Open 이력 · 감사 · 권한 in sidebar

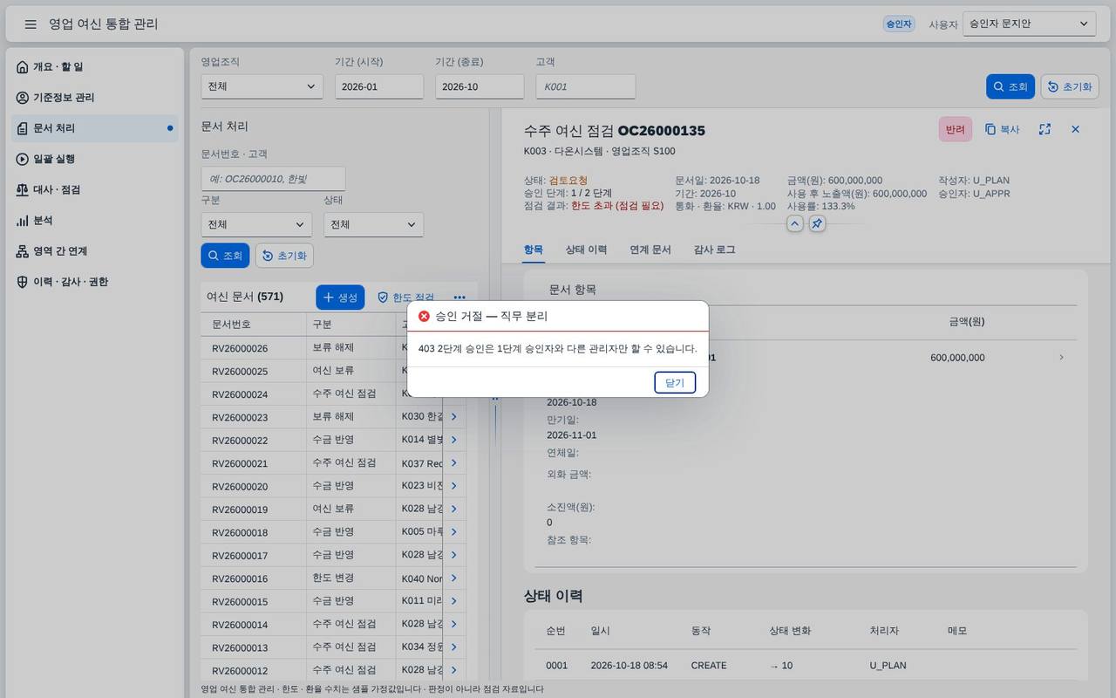(x=95, y=282)
